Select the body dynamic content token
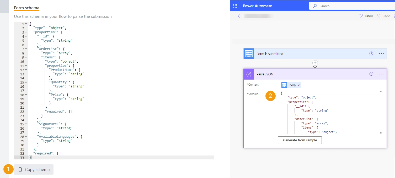Viewport: 395px width, 178px height. pos(291,85)
